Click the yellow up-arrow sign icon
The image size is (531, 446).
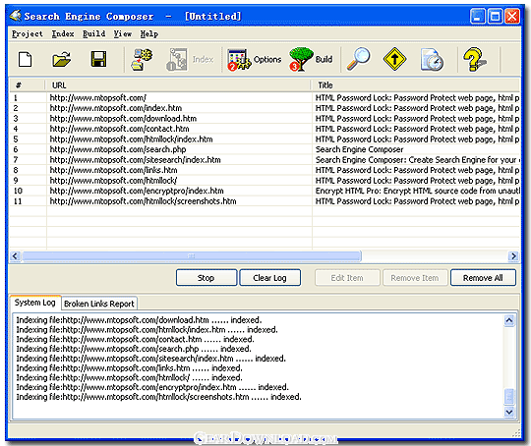click(x=394, y=59)
